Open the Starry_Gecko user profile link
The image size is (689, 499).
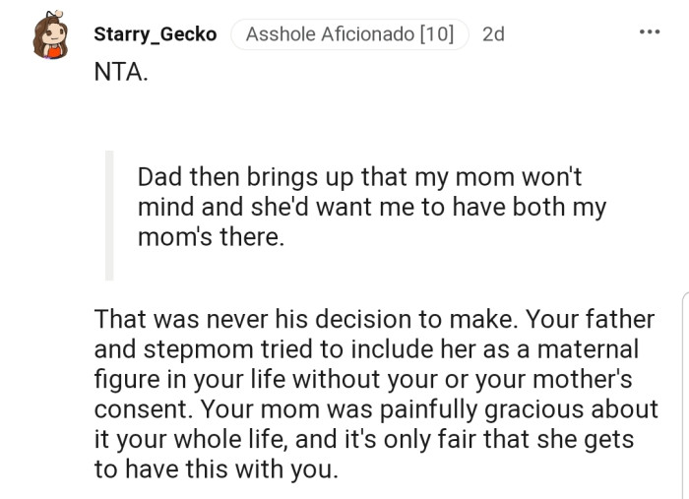pyautogui.click(x=156, y=34)
